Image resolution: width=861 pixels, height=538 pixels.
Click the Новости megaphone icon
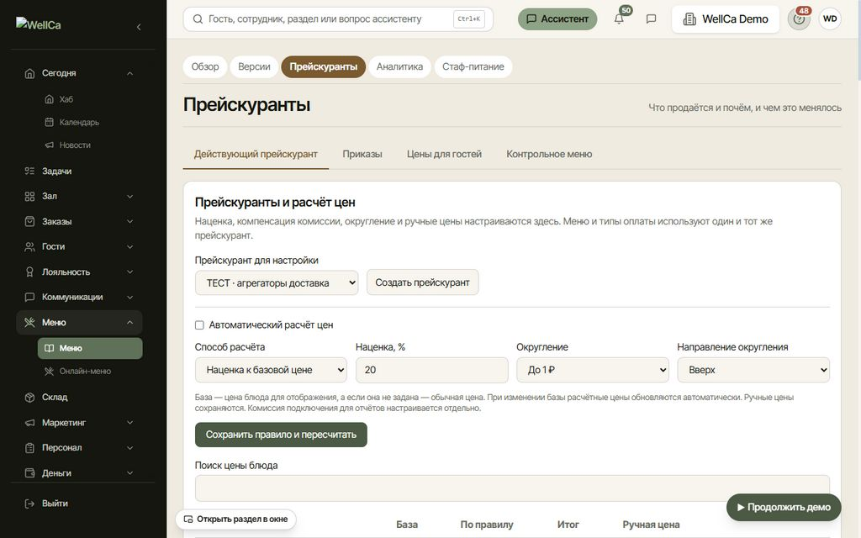coord(49,145)
